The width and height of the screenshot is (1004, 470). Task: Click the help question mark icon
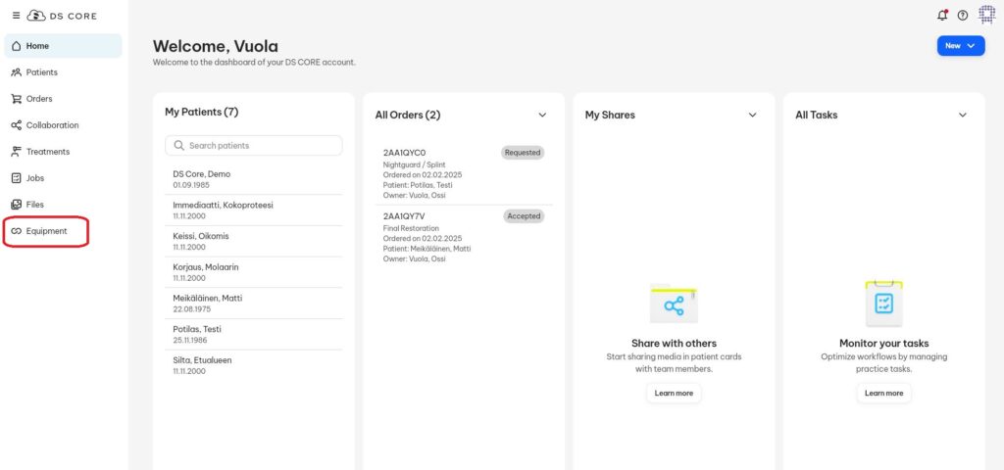click(963, 16)
